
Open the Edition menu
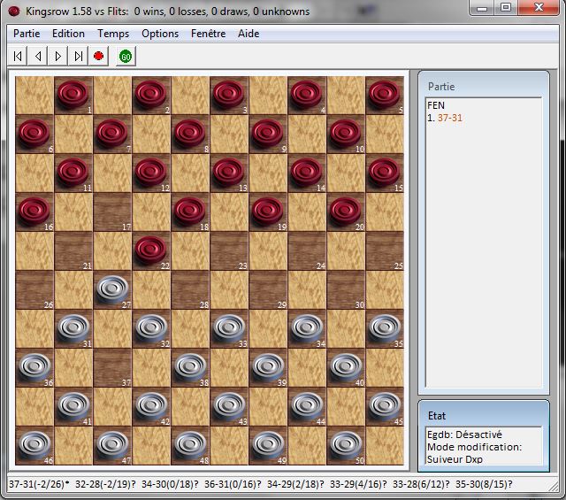[x=68, y=34]
